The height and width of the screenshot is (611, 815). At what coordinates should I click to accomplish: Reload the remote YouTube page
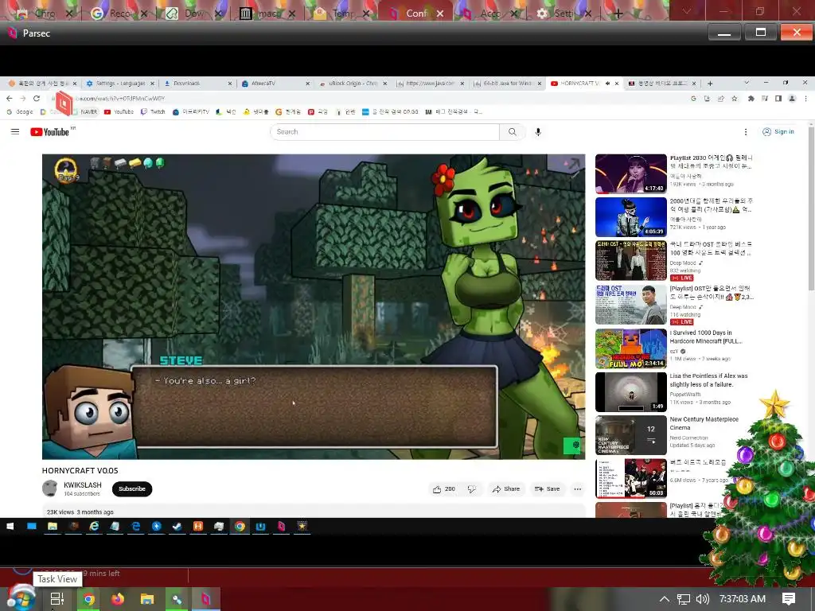coord(37,98)
